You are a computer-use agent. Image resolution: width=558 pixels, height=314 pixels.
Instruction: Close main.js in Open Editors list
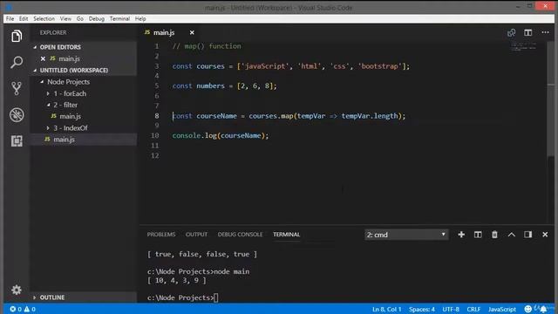(x=43, y=58)
